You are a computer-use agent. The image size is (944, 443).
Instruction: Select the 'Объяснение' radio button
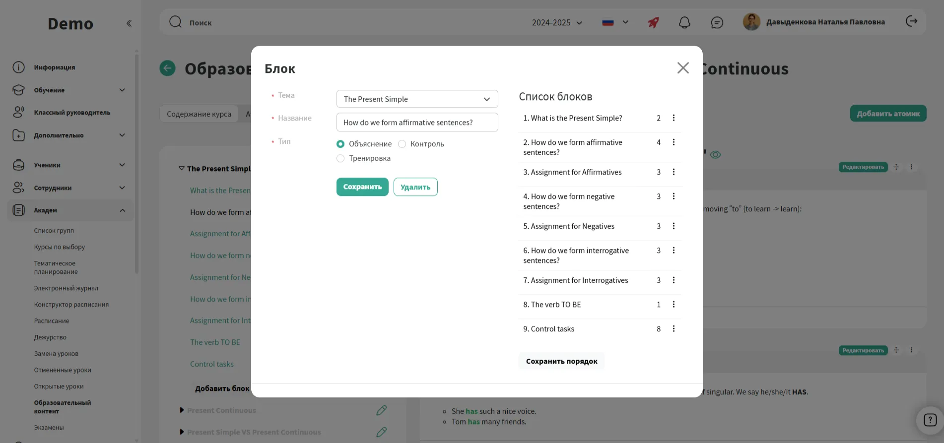[340, 144]
